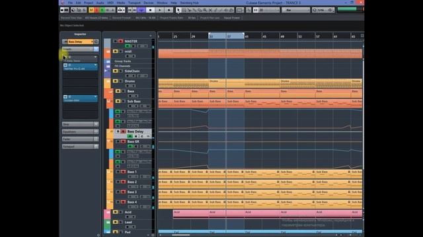Solo the Lead track

pos(120,223)
